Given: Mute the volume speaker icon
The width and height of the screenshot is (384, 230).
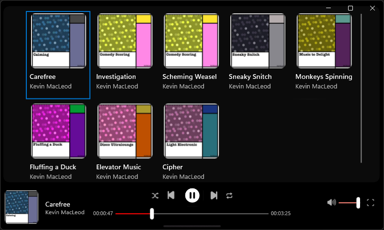Looking at the screenshot, I should 331,202.
